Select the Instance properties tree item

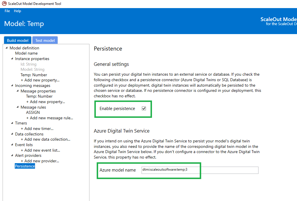click(x=32, y=59)
